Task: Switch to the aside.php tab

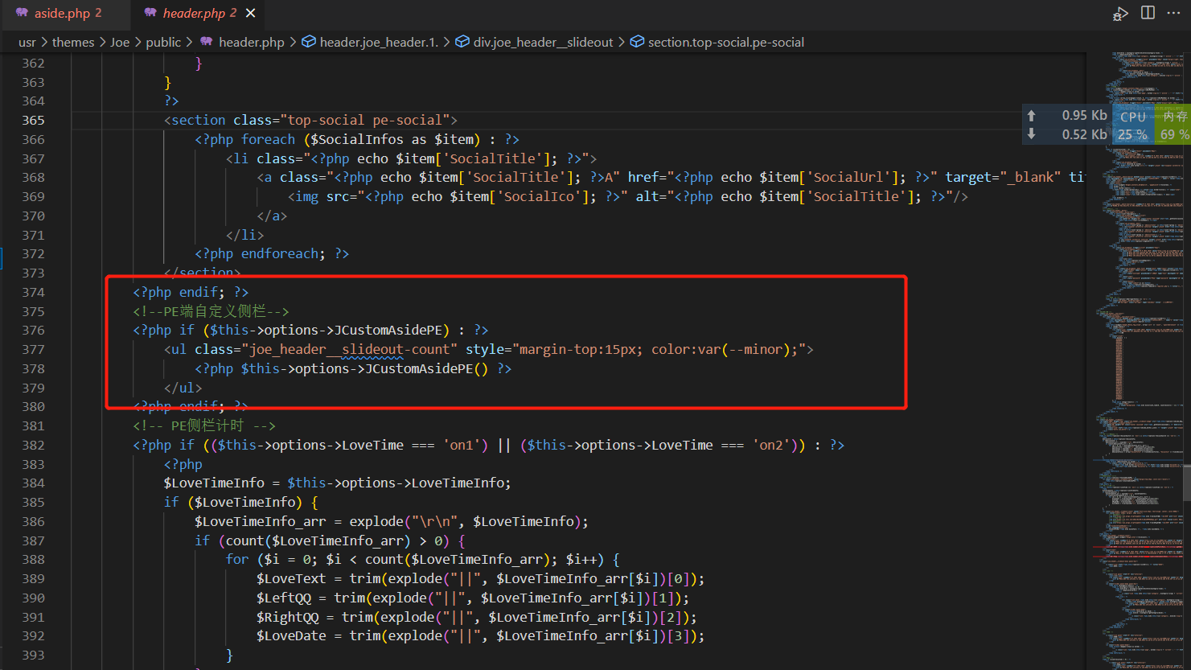Action: tap(68, 13)
